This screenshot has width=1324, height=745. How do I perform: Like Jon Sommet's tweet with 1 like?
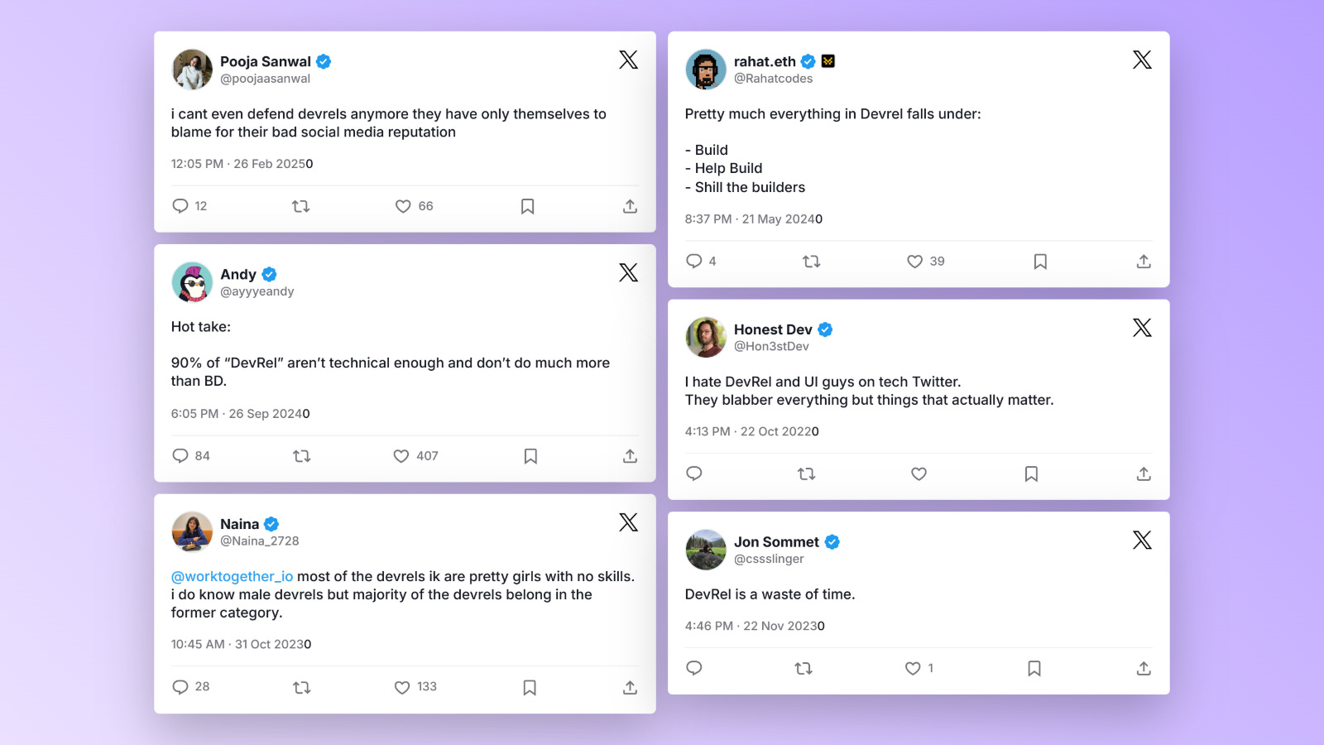point(913,668)
